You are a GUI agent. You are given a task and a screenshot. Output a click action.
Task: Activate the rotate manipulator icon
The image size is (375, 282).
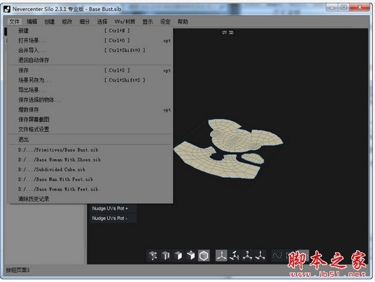pyautogui.click(x=234, y=256)
